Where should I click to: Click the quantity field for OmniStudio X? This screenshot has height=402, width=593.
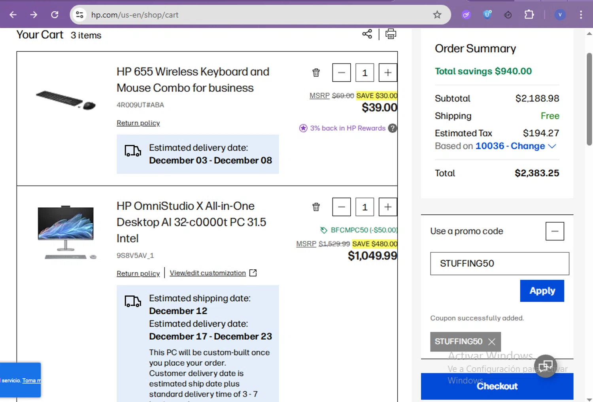click(364, 207)
